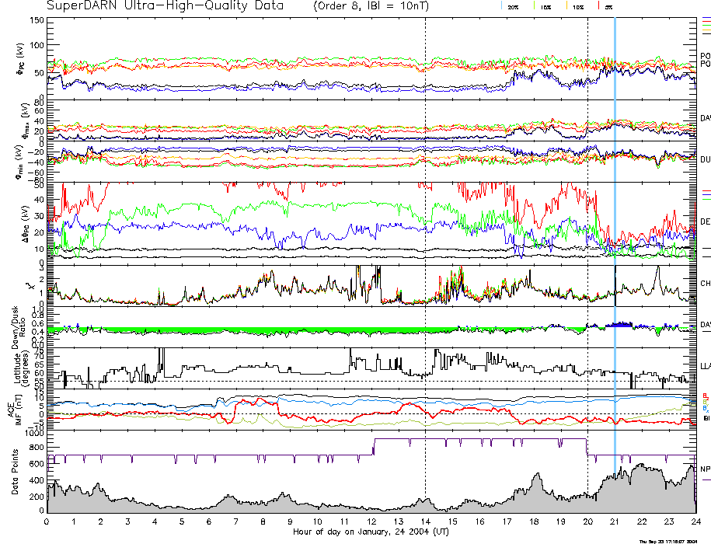Click the '40' tick on the ΔΦPC axis
Screen dimensions: 711x544
[x=39, y=200]
